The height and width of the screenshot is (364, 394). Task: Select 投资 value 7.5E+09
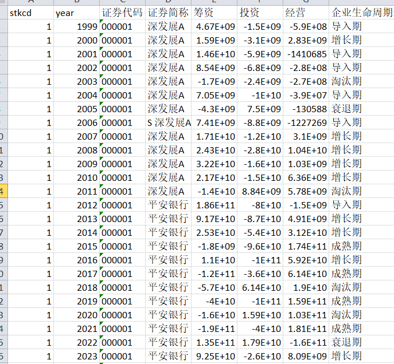point(260,109)
